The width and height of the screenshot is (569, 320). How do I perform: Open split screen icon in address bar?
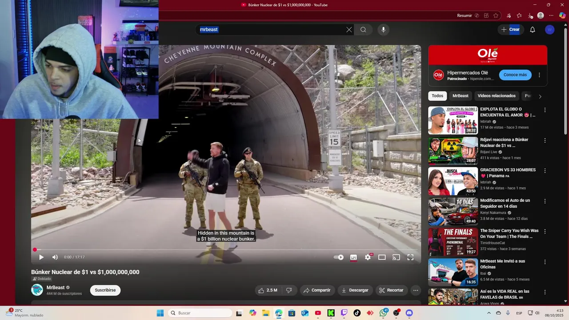click(486, 16)
